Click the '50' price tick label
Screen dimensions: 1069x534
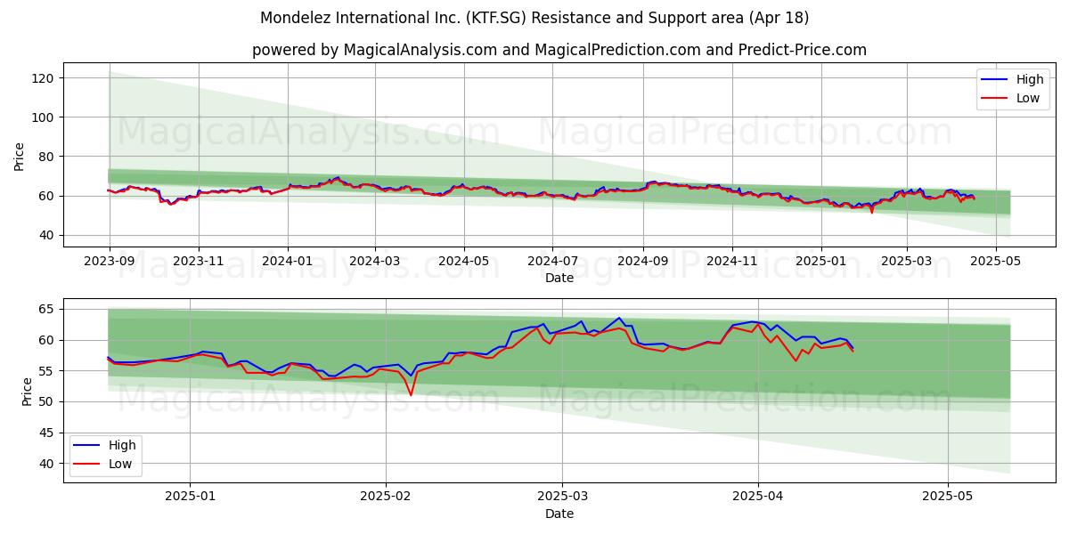tap(46, 402)
